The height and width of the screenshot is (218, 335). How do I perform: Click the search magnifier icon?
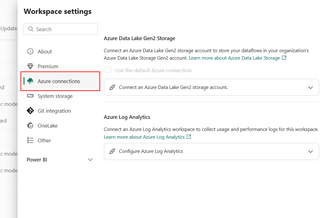tap(31, 29)
